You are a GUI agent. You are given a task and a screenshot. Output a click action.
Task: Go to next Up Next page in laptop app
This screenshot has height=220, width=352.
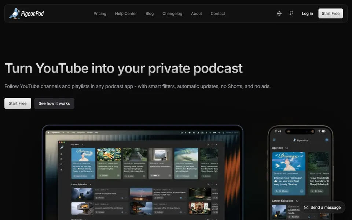[216, 144]
